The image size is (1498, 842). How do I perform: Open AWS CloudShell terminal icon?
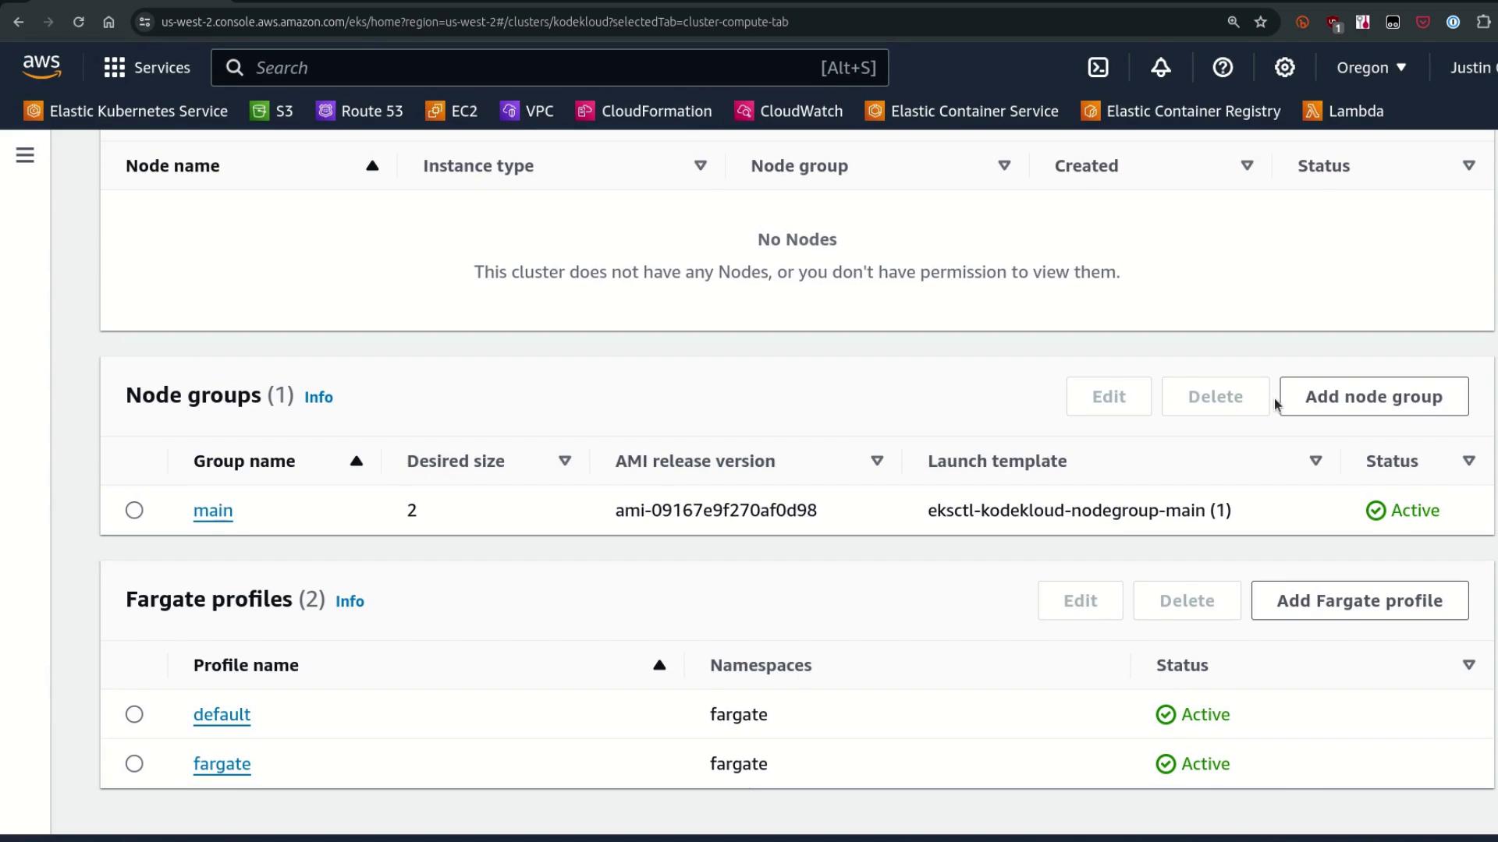coord(1098,68)
